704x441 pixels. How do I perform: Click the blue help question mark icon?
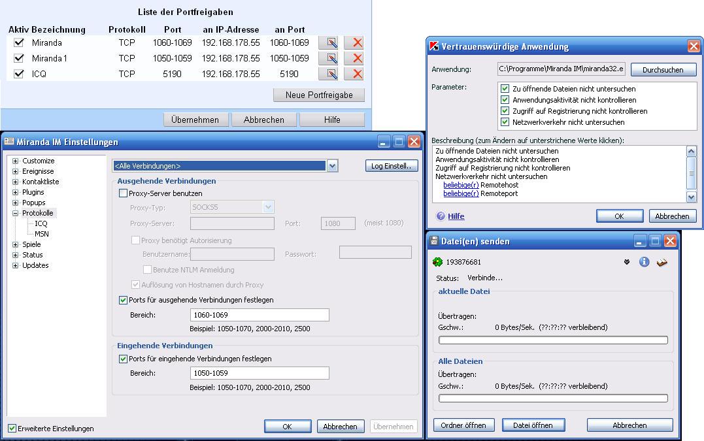(441, 216)
